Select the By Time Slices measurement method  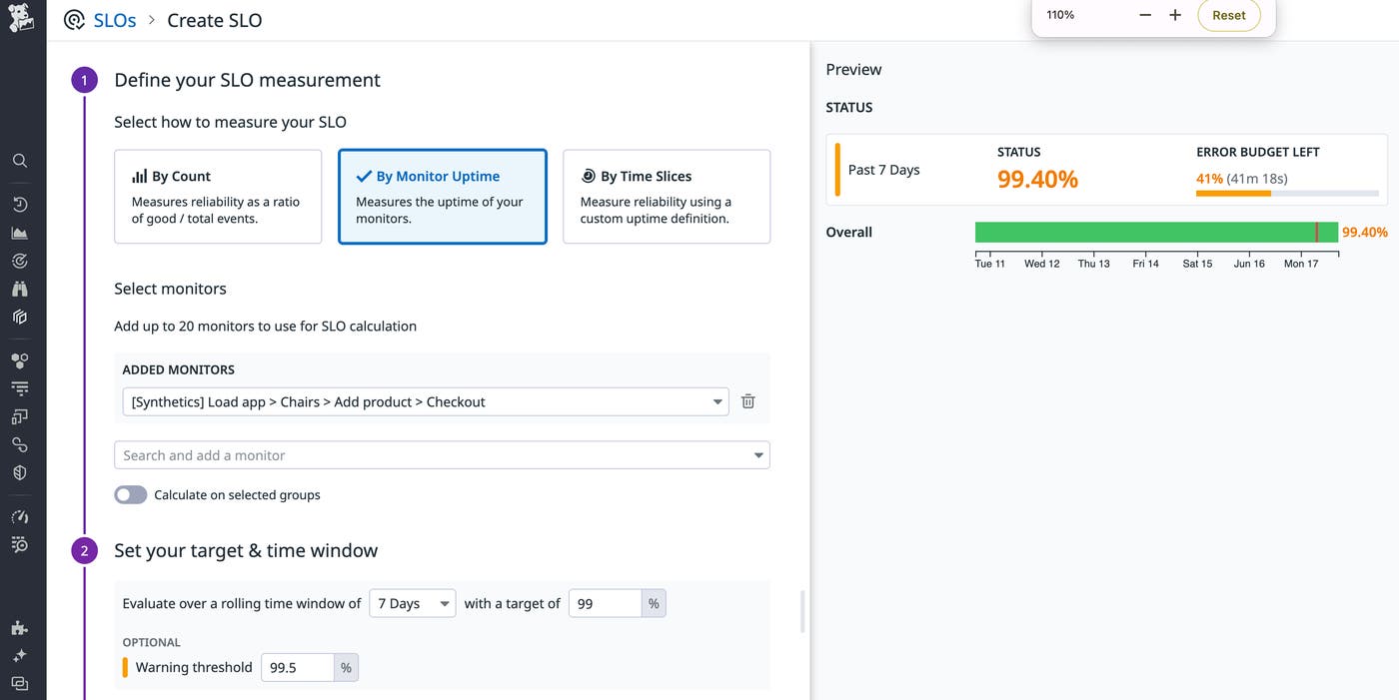click(x=666, y=196)
